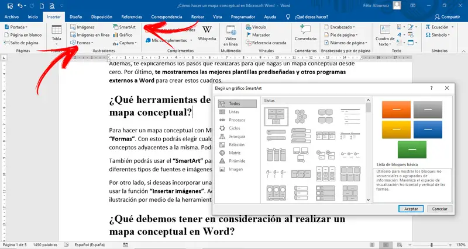Switch to the Programador ribbon tab

click(x=243, y=17)
